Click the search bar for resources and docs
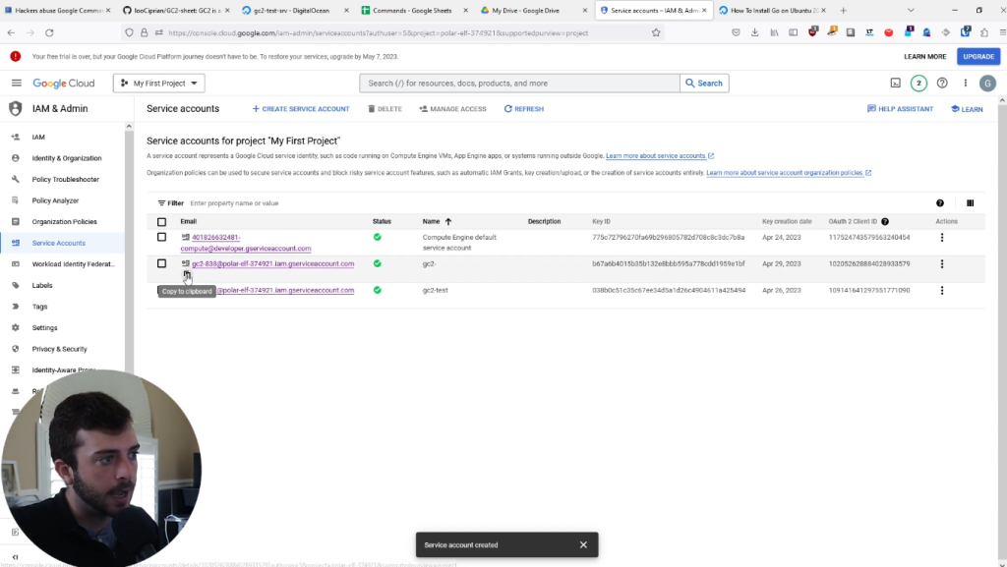Screen dimensions: 1007x567 click(519, 84)
